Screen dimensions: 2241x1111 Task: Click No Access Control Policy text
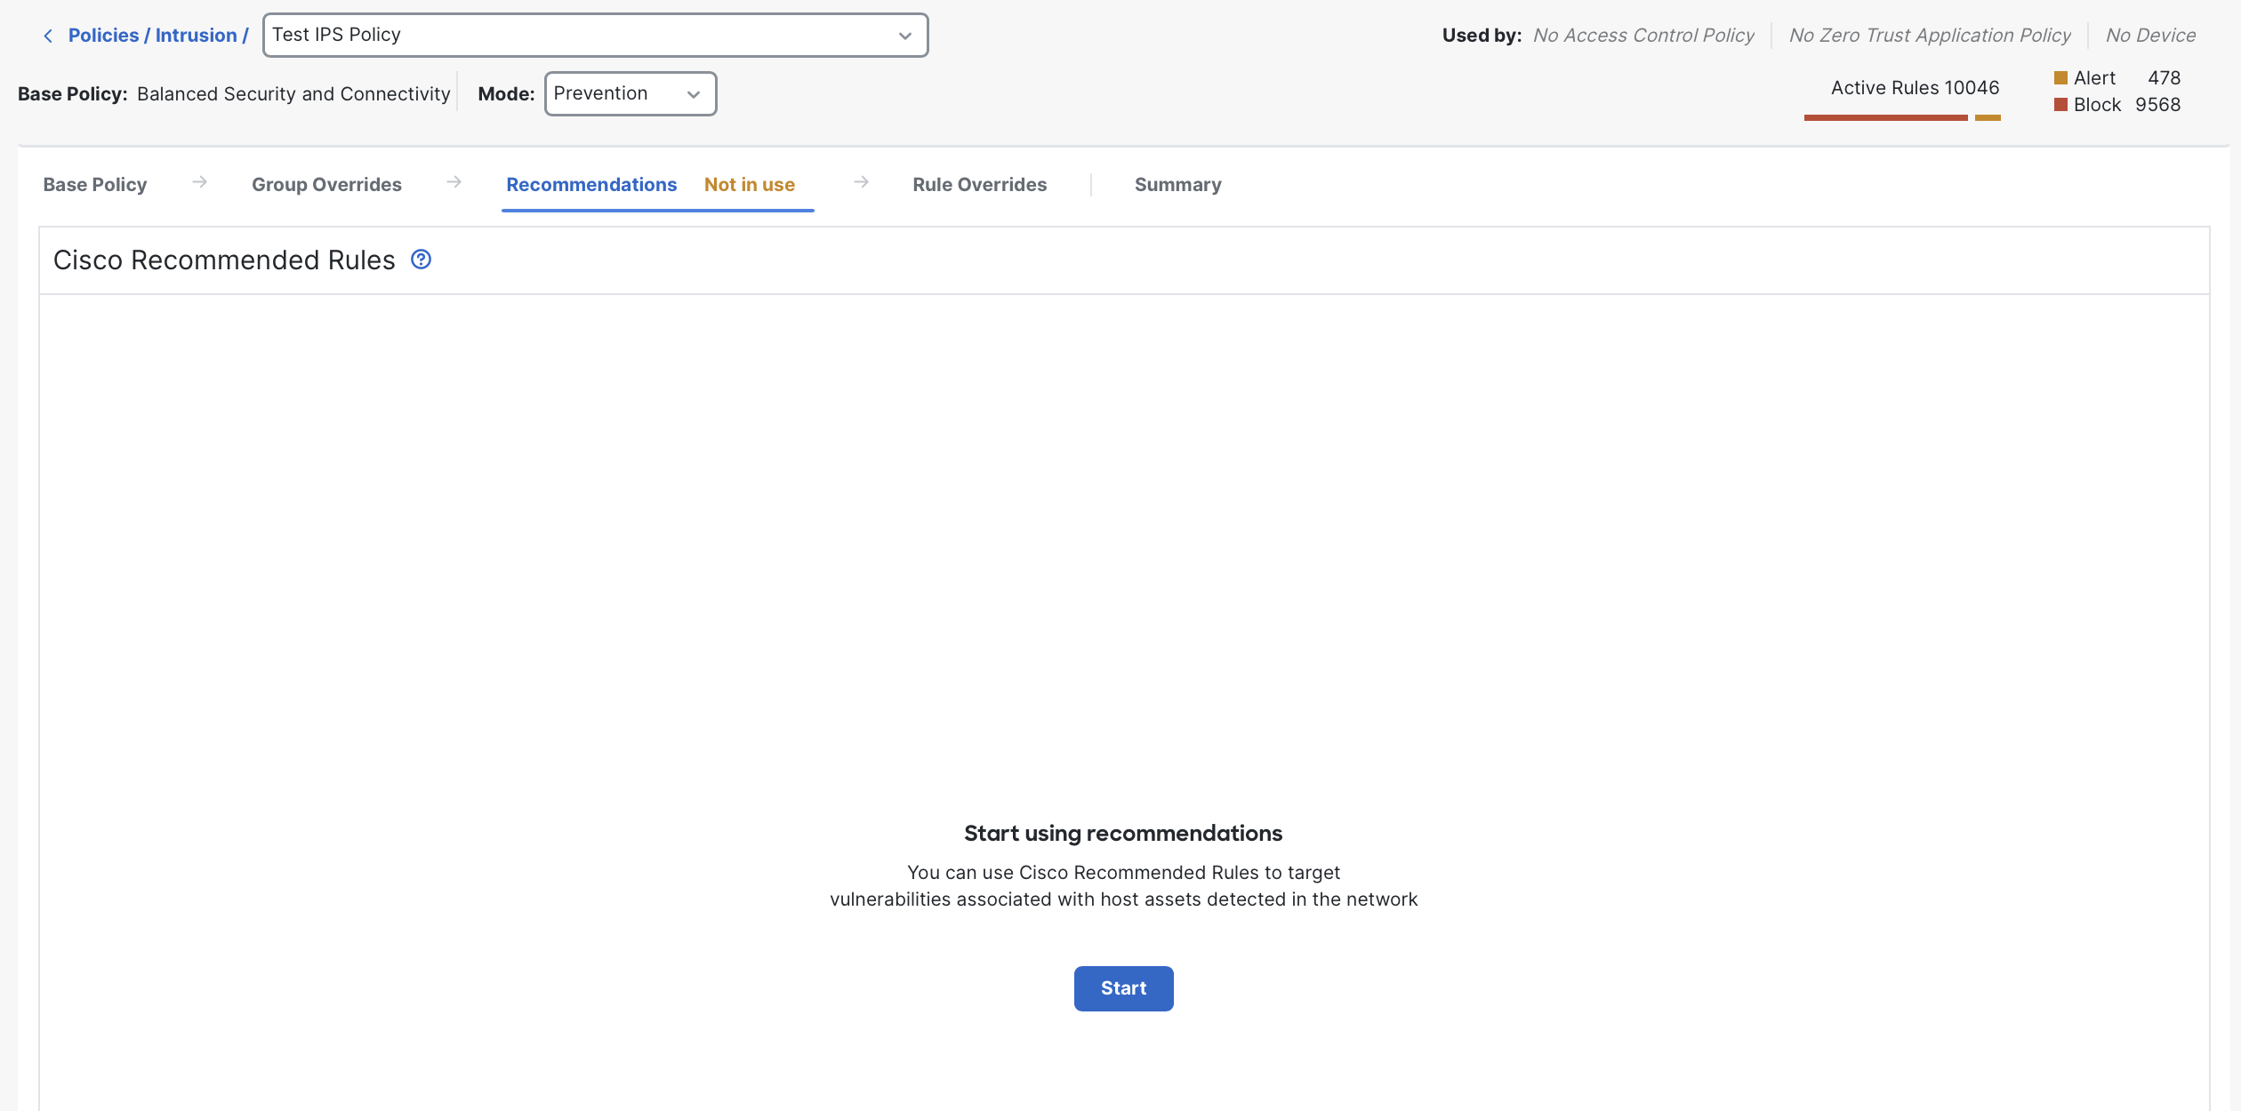point(1643,36)
